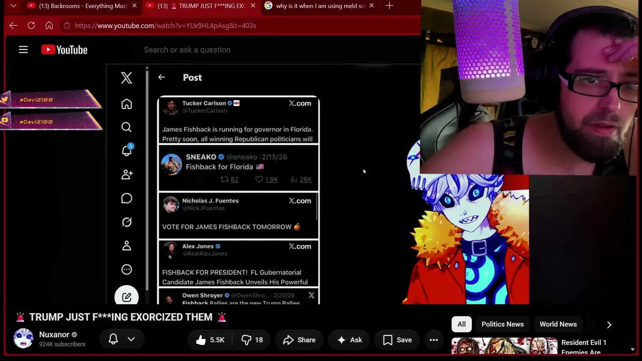
Task: Filter recommendations by World News
Action: click(x=558, y=324)
